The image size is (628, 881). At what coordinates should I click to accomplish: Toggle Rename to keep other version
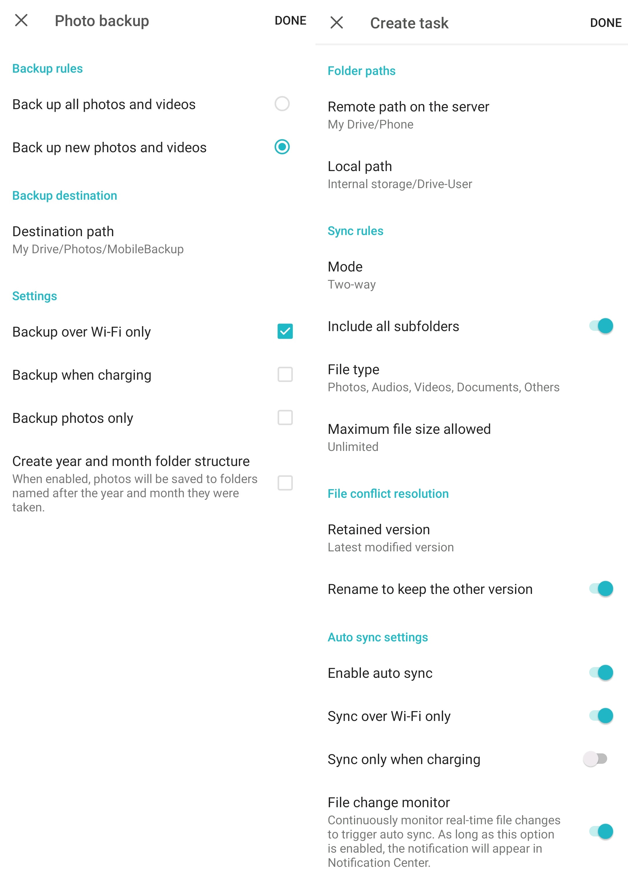601,589
